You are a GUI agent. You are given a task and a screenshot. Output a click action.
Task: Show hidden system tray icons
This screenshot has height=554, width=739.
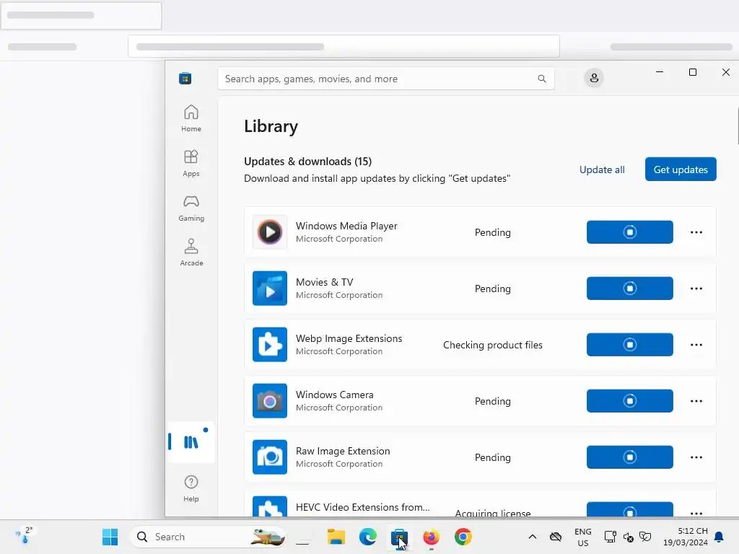tap(532, 537)
